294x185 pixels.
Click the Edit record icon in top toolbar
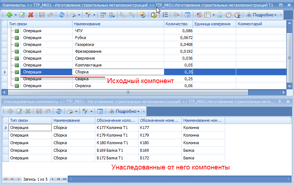tap(22, 15)
